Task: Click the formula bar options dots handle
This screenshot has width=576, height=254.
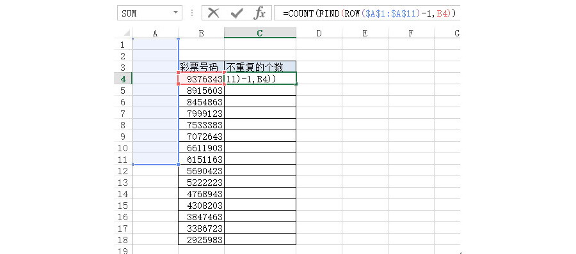Action: 192,13
